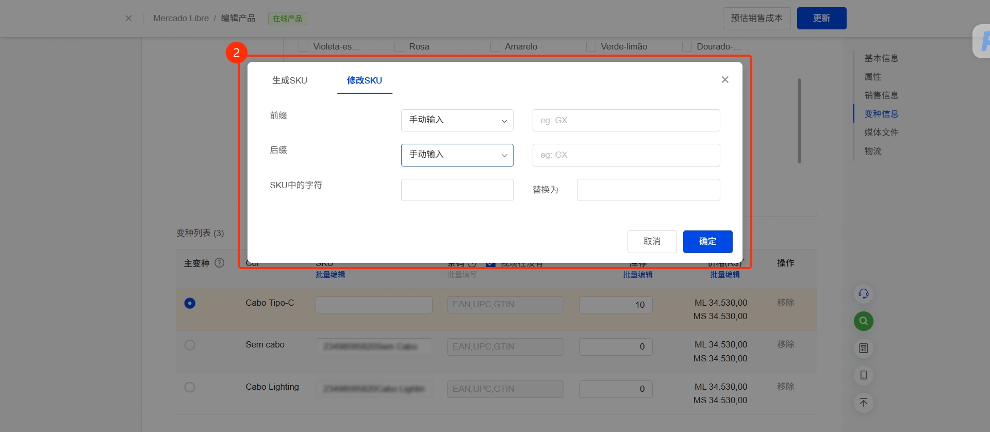Click the color list scrollbar
This screenshot has height=432, width=990.
point(799,121)
